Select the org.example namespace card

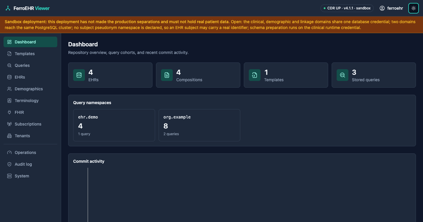coord(199,125)
